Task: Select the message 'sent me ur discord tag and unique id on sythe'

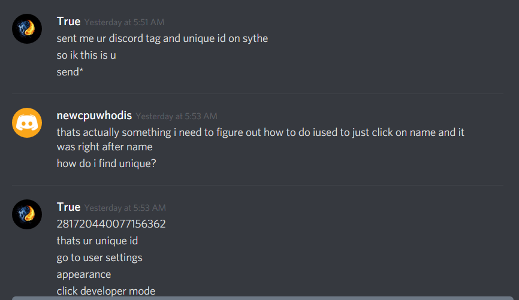Action: click(162, 38)
